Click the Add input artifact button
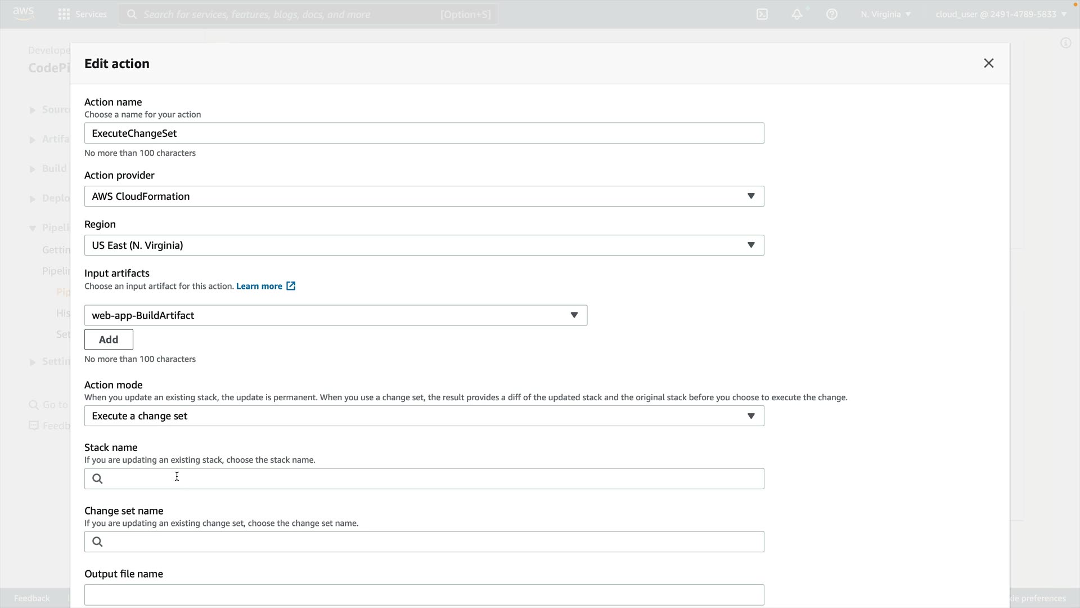This screenshot has height=608, width=1080. (109, 339)
